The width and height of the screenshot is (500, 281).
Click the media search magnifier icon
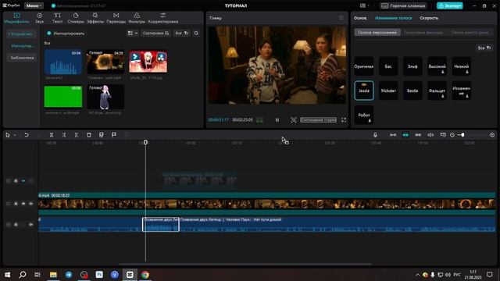click(x=196, y=33)
